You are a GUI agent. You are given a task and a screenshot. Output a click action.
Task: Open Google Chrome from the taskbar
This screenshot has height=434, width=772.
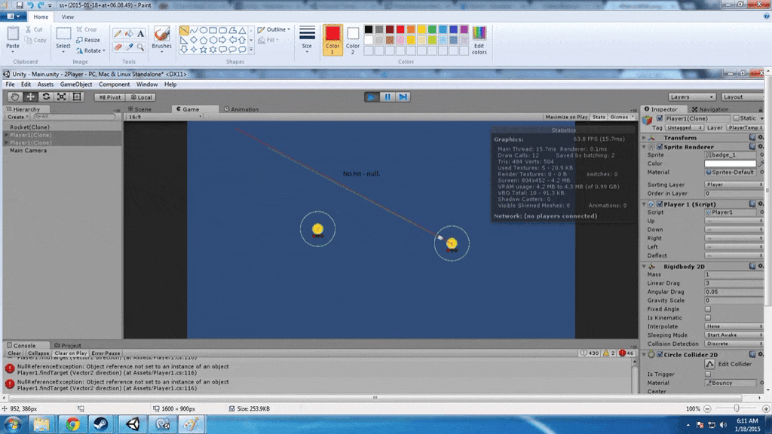click(73, 424)
